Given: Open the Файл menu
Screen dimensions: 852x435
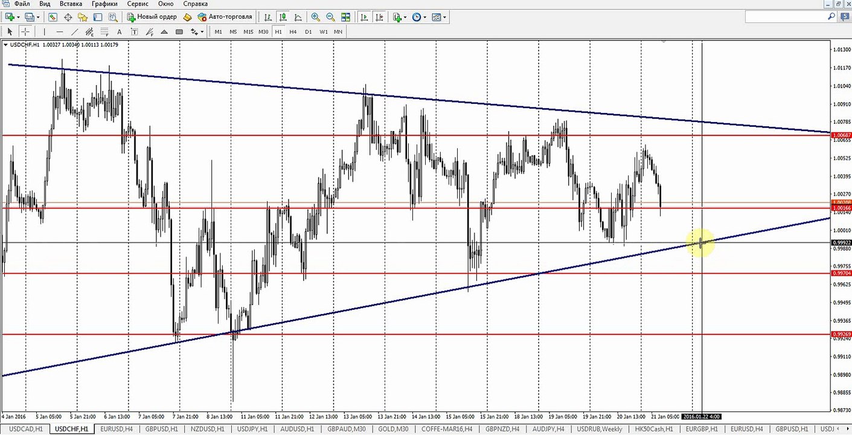Looking at the screenshot, I should point(22,4).
